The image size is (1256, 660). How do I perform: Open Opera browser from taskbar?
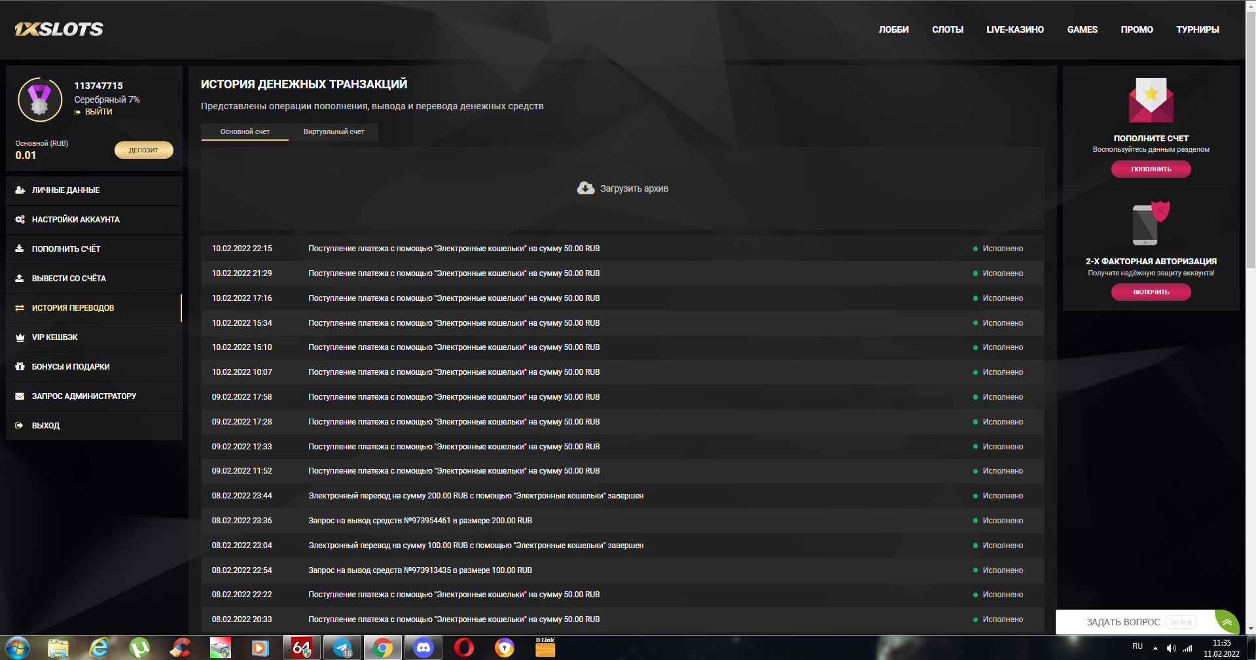[x=464, y=648]
